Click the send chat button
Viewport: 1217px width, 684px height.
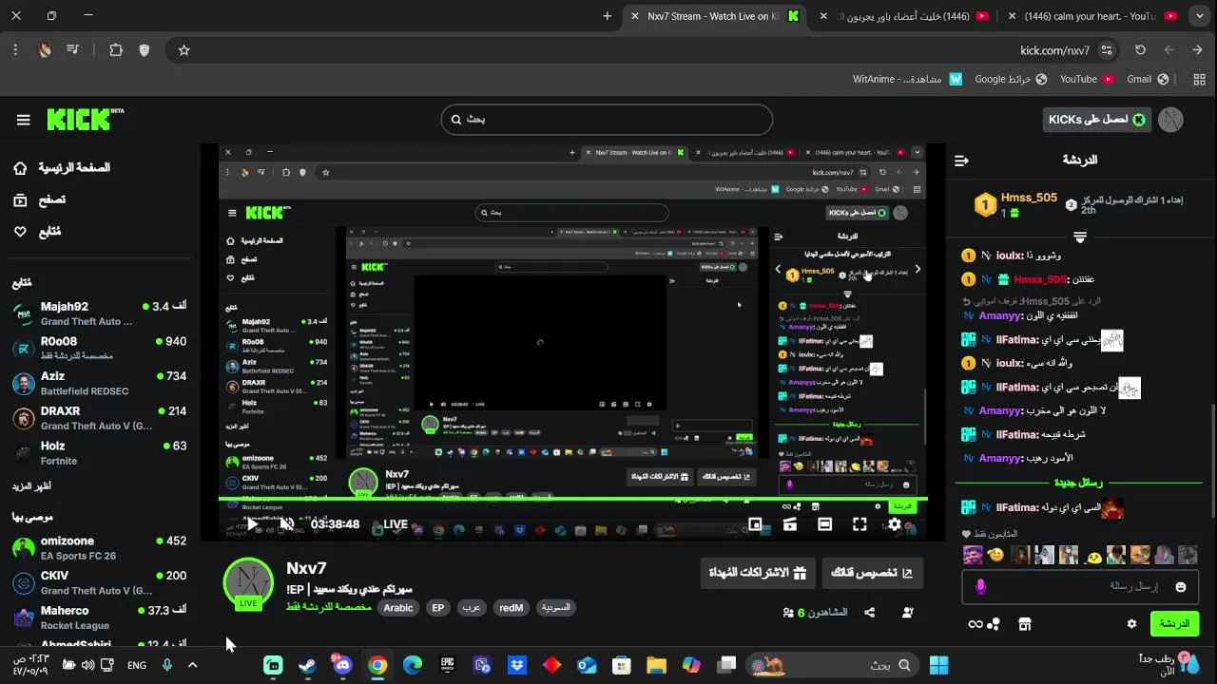(x=1174, y=624)
